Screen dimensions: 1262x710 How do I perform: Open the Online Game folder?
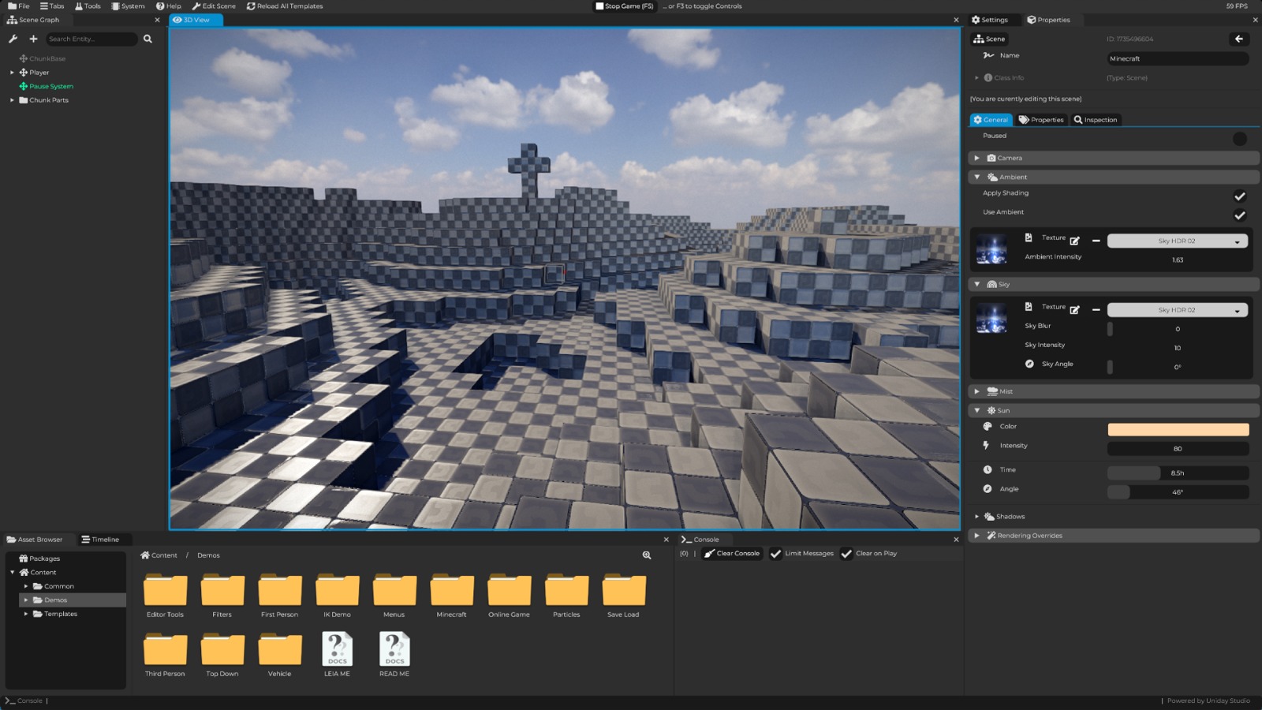point(509,596)
